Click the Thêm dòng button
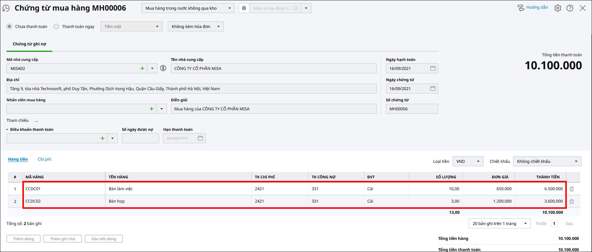The image size is (592, 252). (24, 239)
